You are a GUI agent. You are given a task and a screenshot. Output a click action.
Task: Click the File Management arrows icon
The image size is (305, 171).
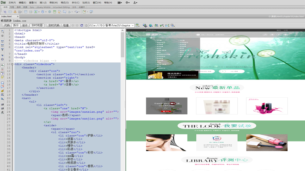click(x=156, y=25)
